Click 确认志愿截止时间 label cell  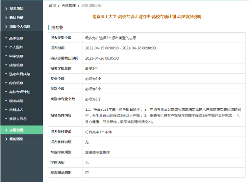65,58
